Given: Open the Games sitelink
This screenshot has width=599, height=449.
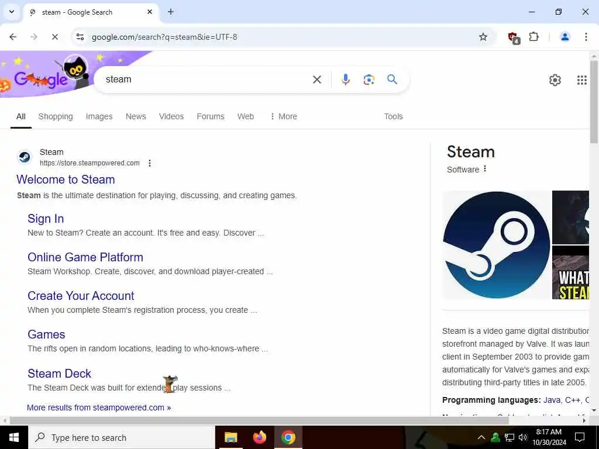Looking at the screenshot, I should (x=46, y=334).
